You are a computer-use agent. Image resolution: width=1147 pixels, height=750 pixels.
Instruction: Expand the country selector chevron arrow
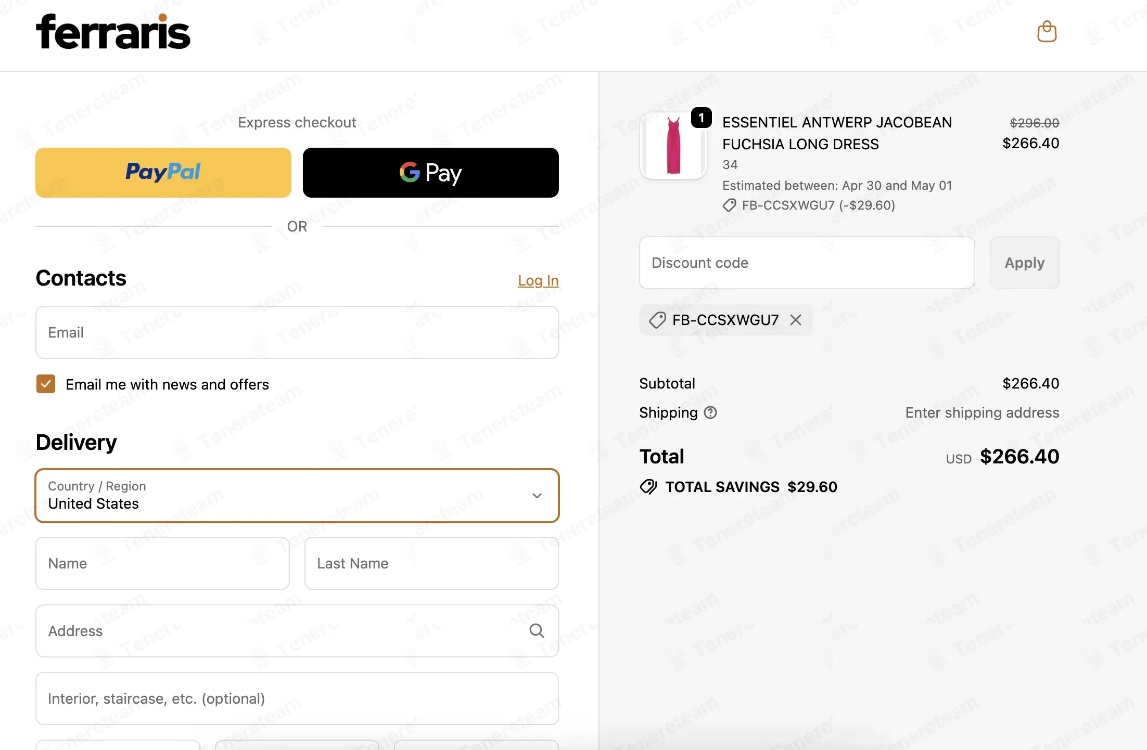tap(537, 496)
